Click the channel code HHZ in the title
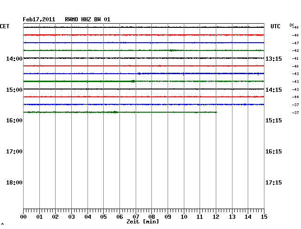This screenshot has height=229, width=301. (x=86, y=19)
